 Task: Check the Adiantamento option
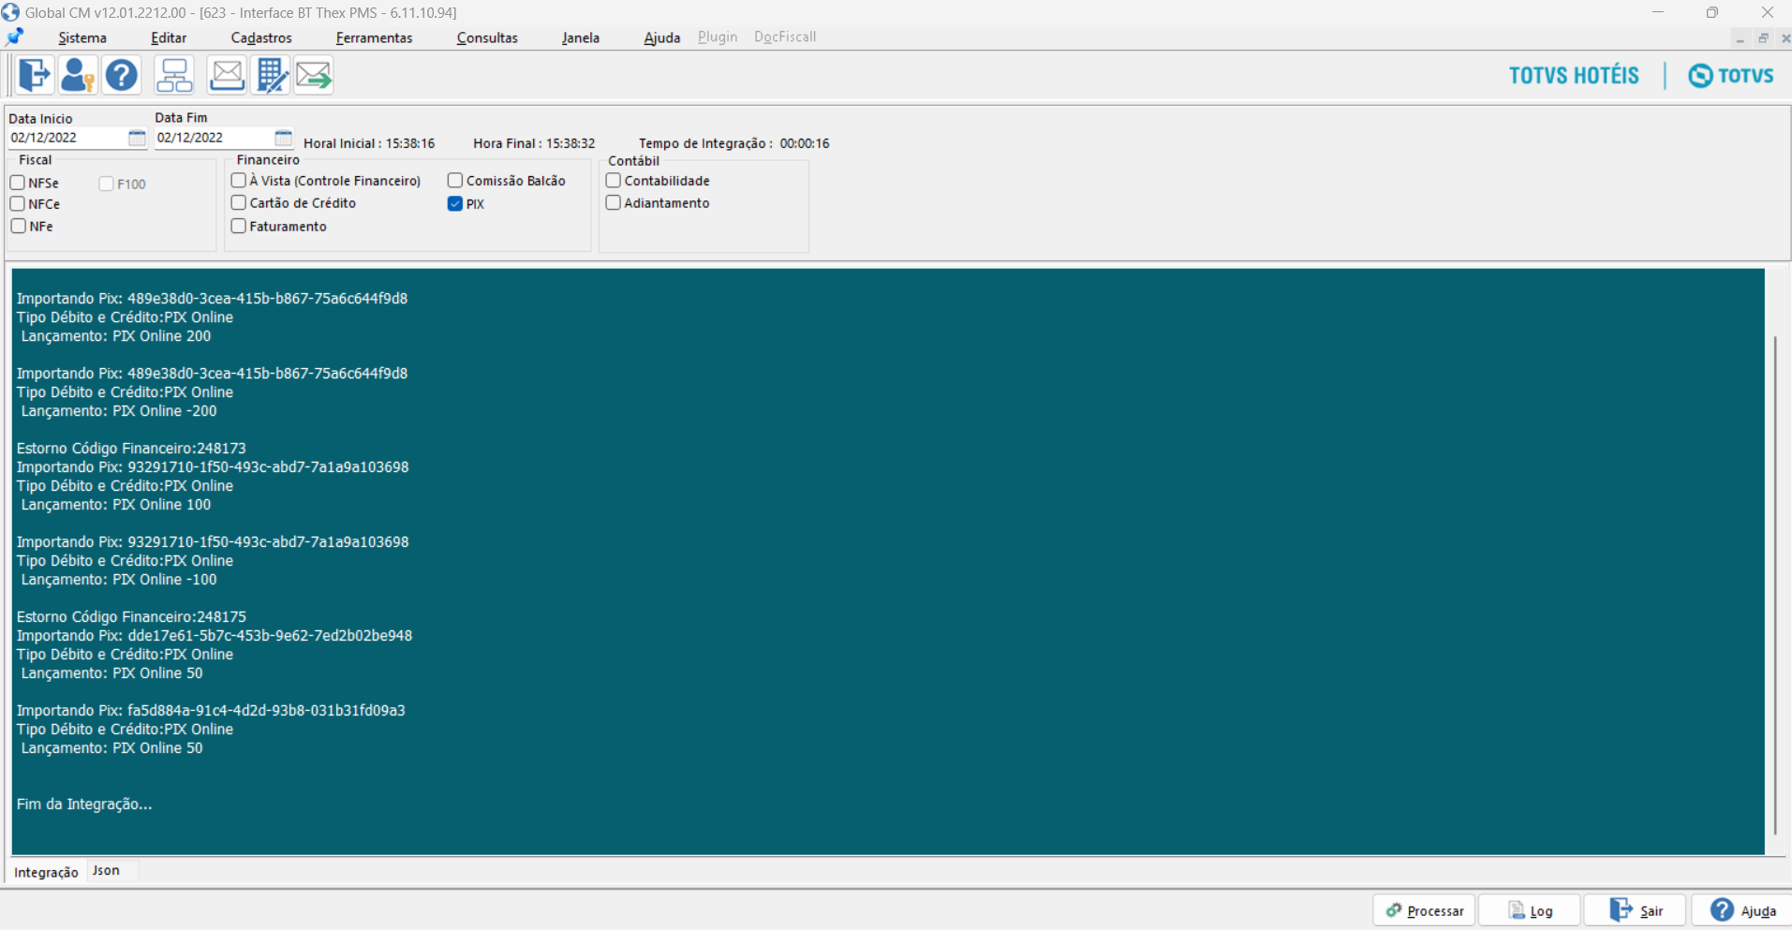(x=614, y=202)
